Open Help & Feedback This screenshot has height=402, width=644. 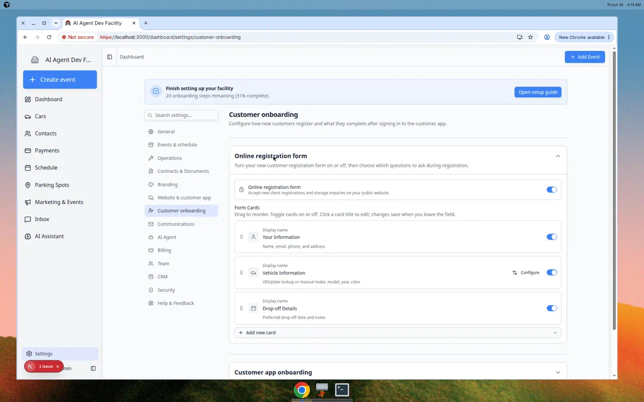click(181, 303)
